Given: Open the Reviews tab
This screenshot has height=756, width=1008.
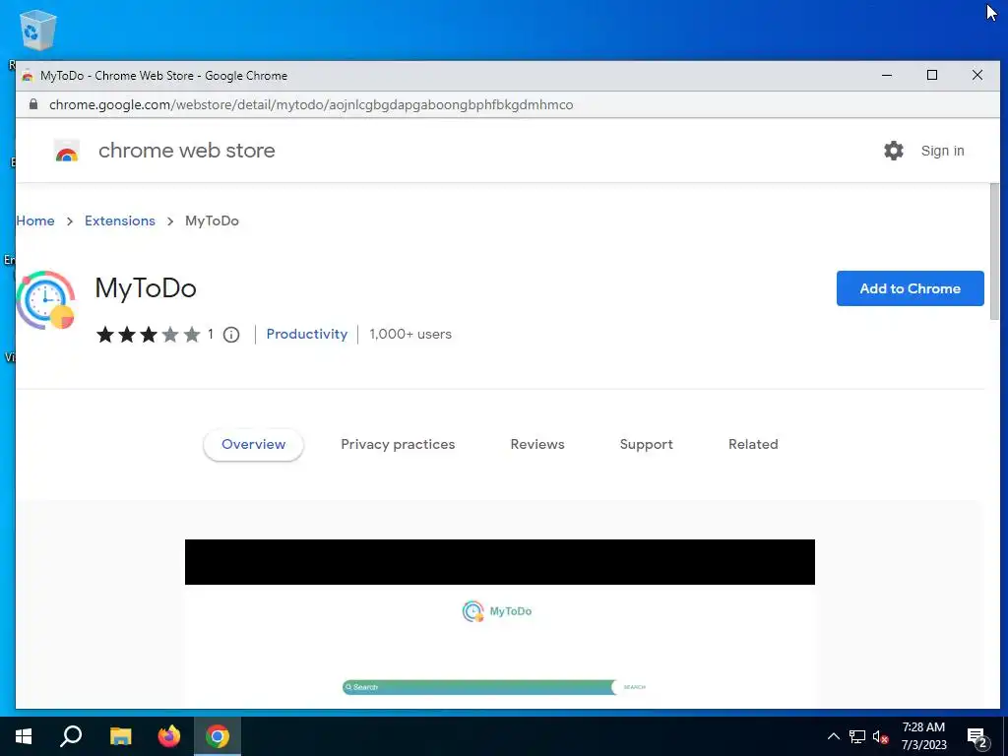Looking at the screenshot, I should [537, 444].
